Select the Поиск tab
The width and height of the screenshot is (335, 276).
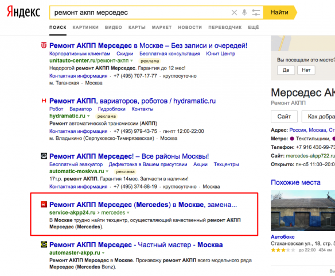pos(58,28)
